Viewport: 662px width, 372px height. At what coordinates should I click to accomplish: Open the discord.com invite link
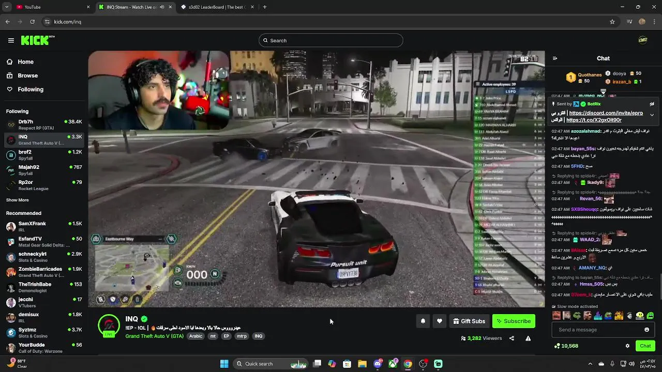606,113
